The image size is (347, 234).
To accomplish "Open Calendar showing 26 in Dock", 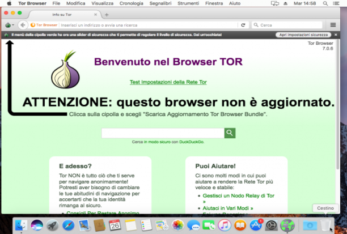I will [115, 226].
